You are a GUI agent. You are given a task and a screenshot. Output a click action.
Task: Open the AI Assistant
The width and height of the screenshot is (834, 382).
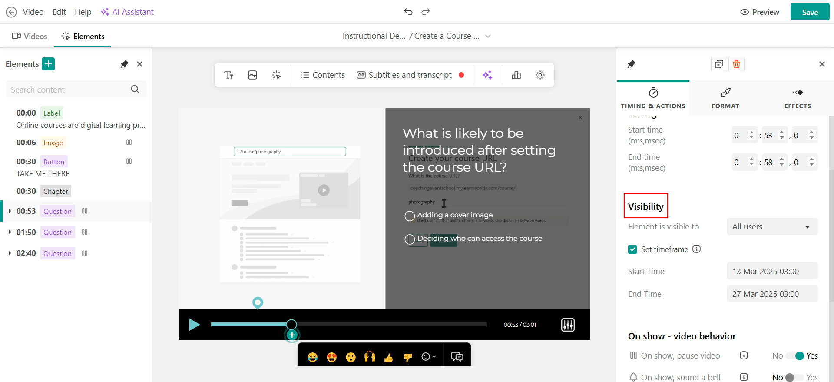click(x=127, y=12)
